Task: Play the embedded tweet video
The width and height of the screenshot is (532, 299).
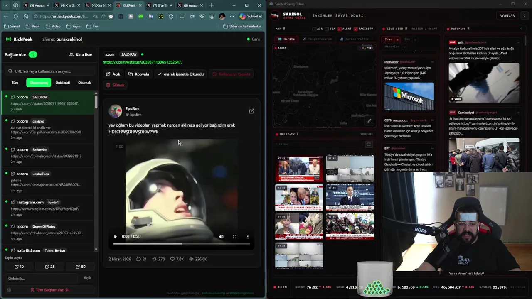Action: [116, 236]
